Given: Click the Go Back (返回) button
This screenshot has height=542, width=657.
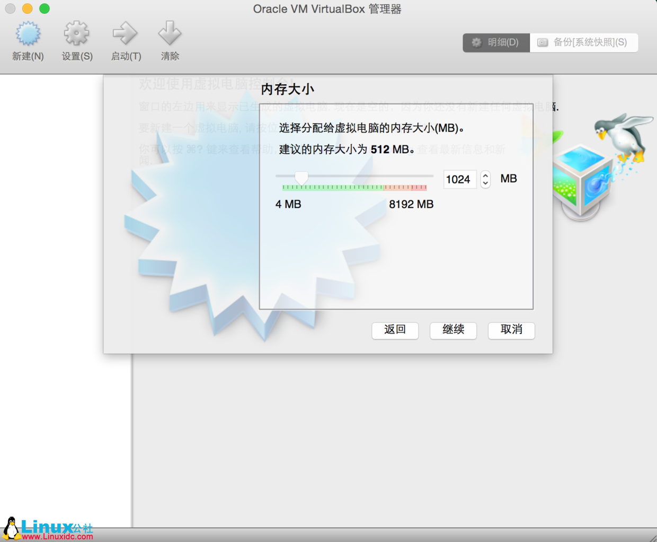Looking at the screenshot, I should click(x=395, y=330).
